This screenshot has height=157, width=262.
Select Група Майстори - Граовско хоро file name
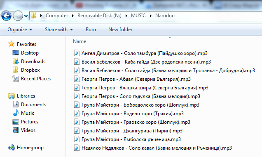136,122
